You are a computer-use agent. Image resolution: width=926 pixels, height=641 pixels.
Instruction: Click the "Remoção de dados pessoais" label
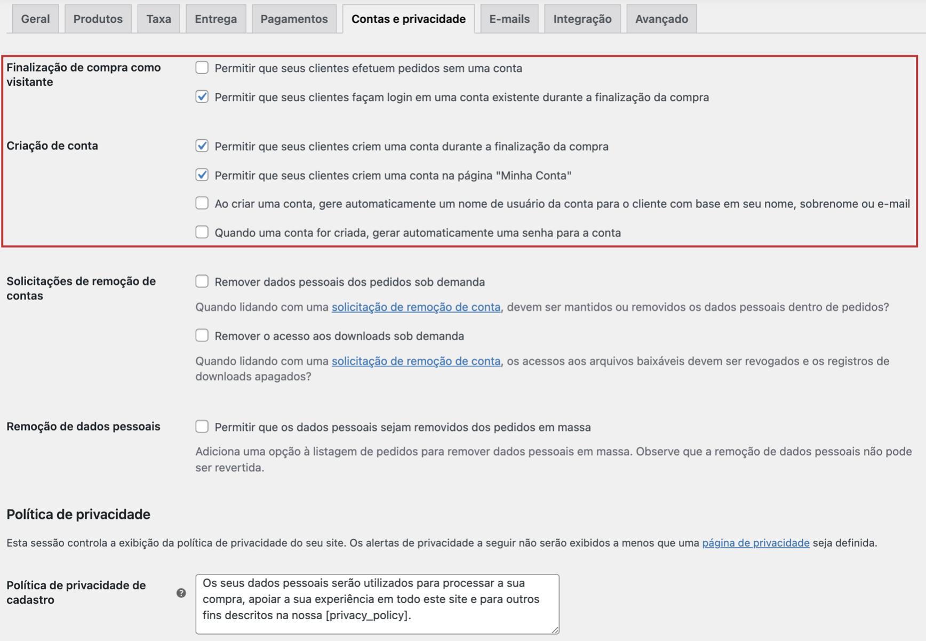click(x=83, y=426)
